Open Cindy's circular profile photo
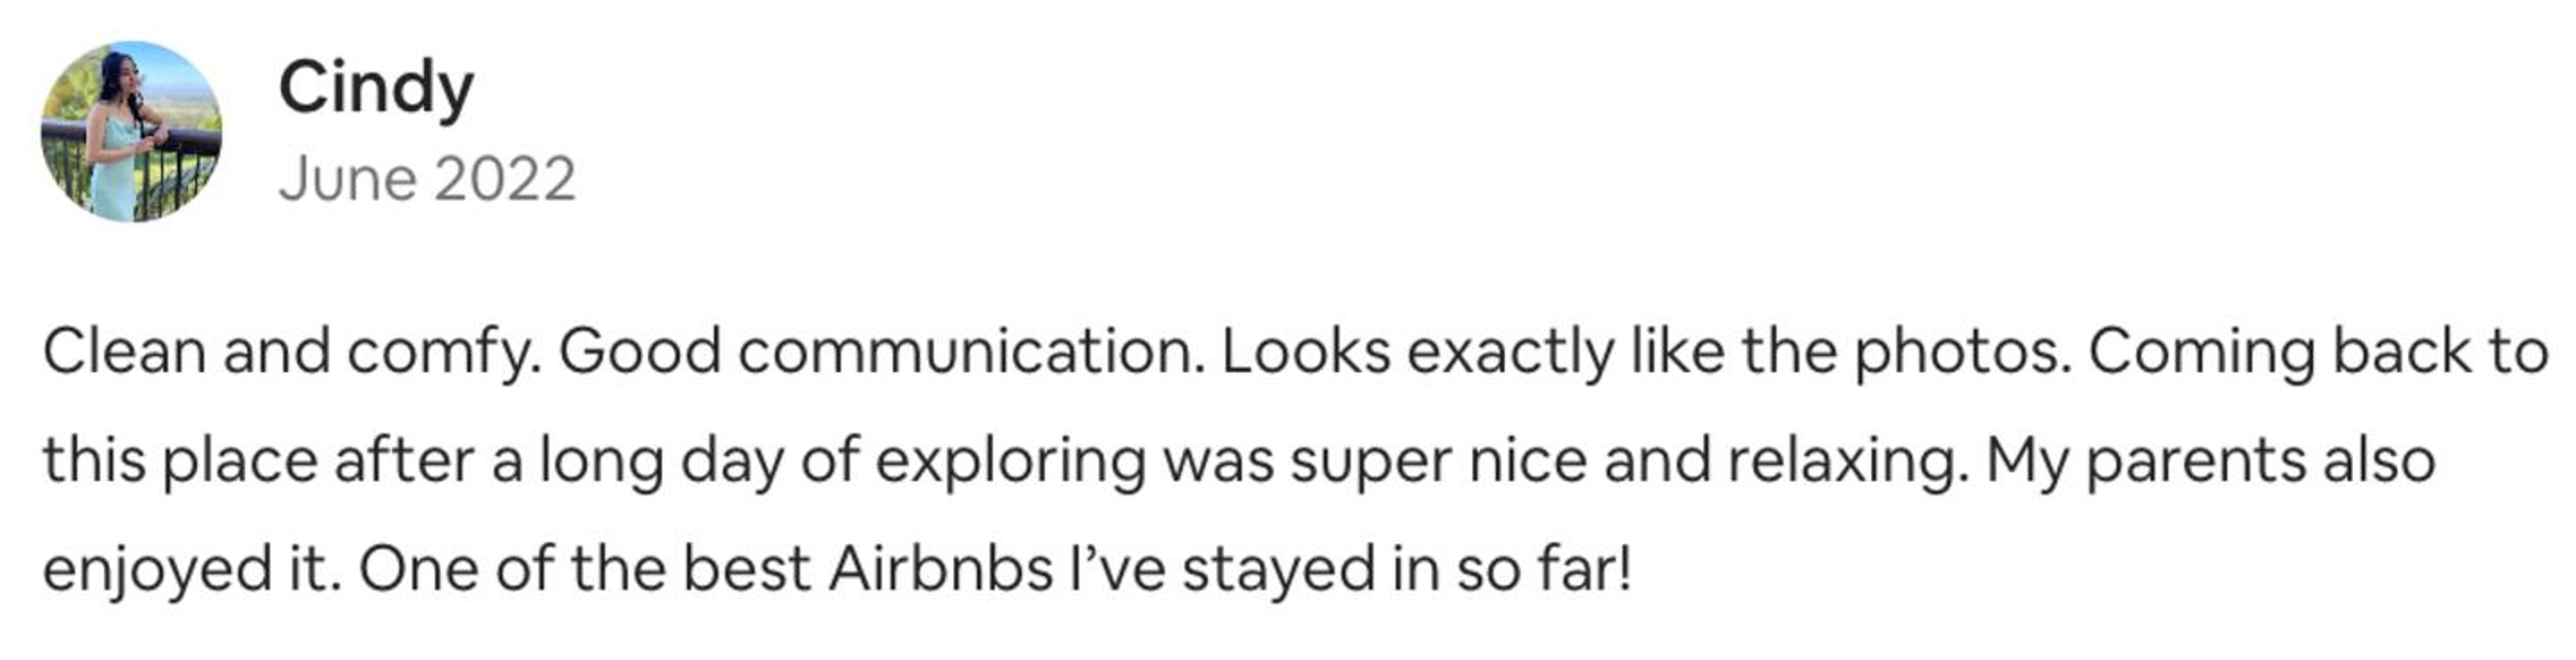The width and height of the screenshot is (2576, 660). pos(131,131)
